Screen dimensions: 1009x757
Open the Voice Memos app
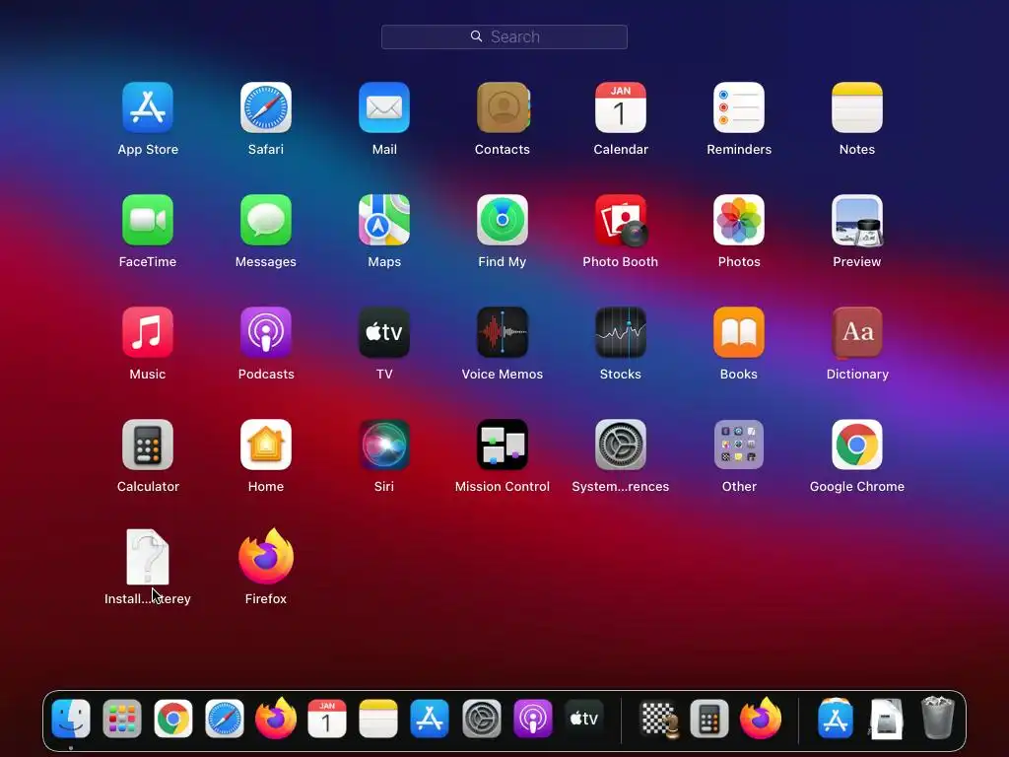pos(503,332)
